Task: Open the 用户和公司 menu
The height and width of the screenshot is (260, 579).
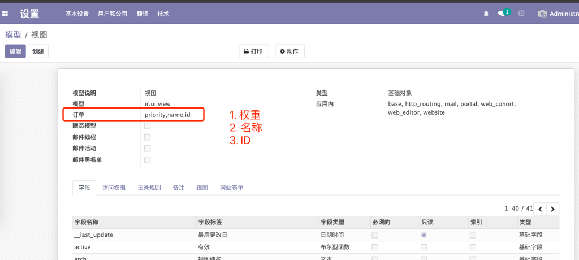Action: coord(113,14)
